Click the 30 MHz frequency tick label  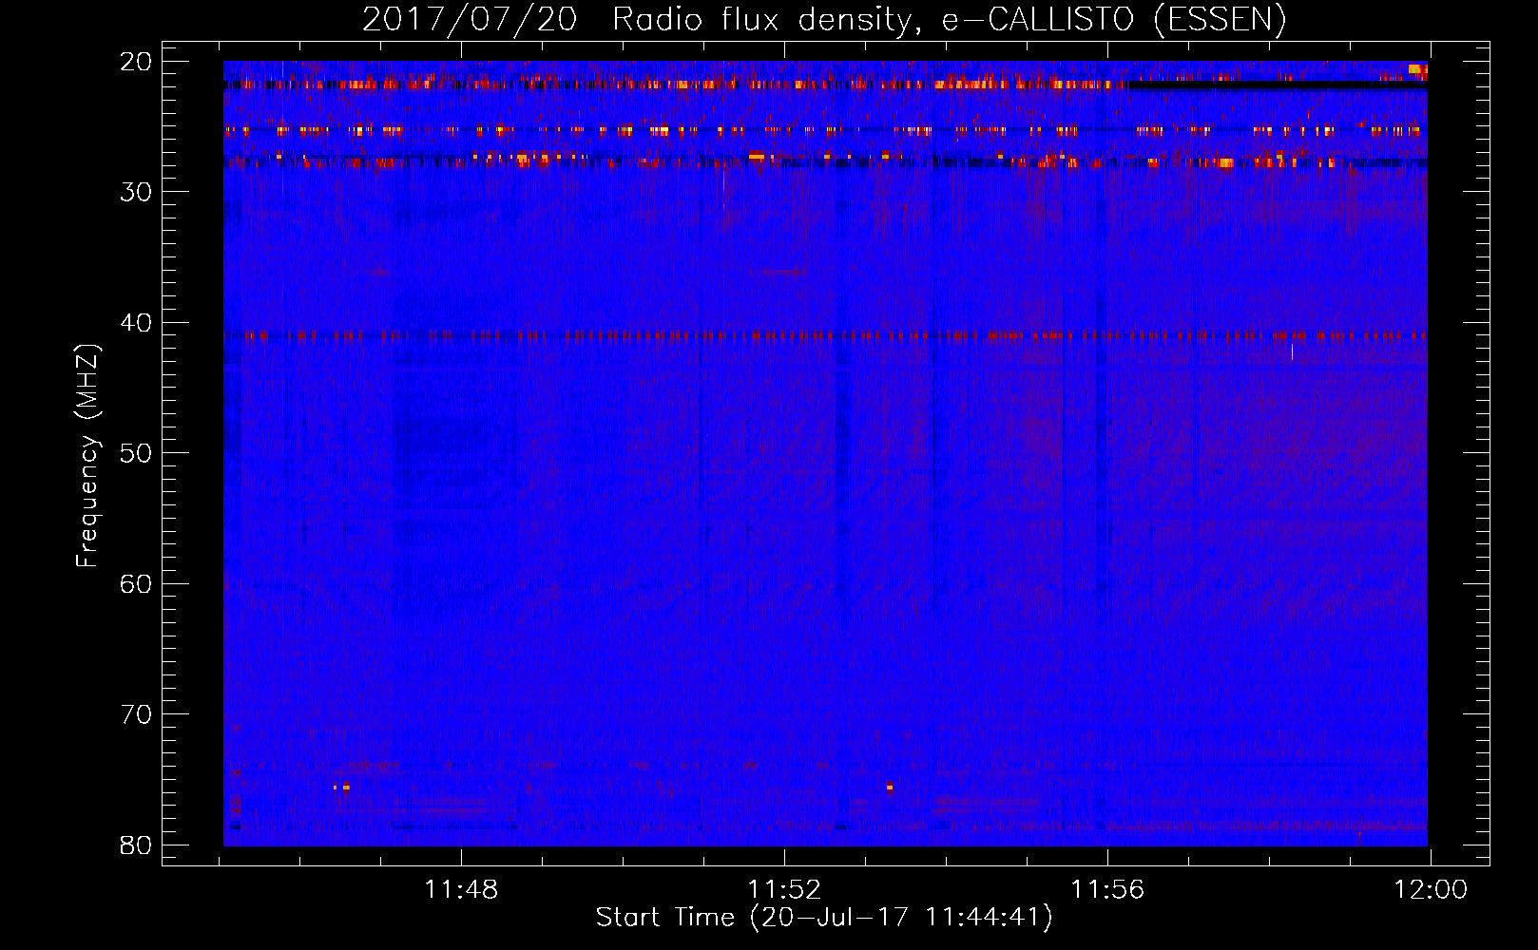coord(136,192)
